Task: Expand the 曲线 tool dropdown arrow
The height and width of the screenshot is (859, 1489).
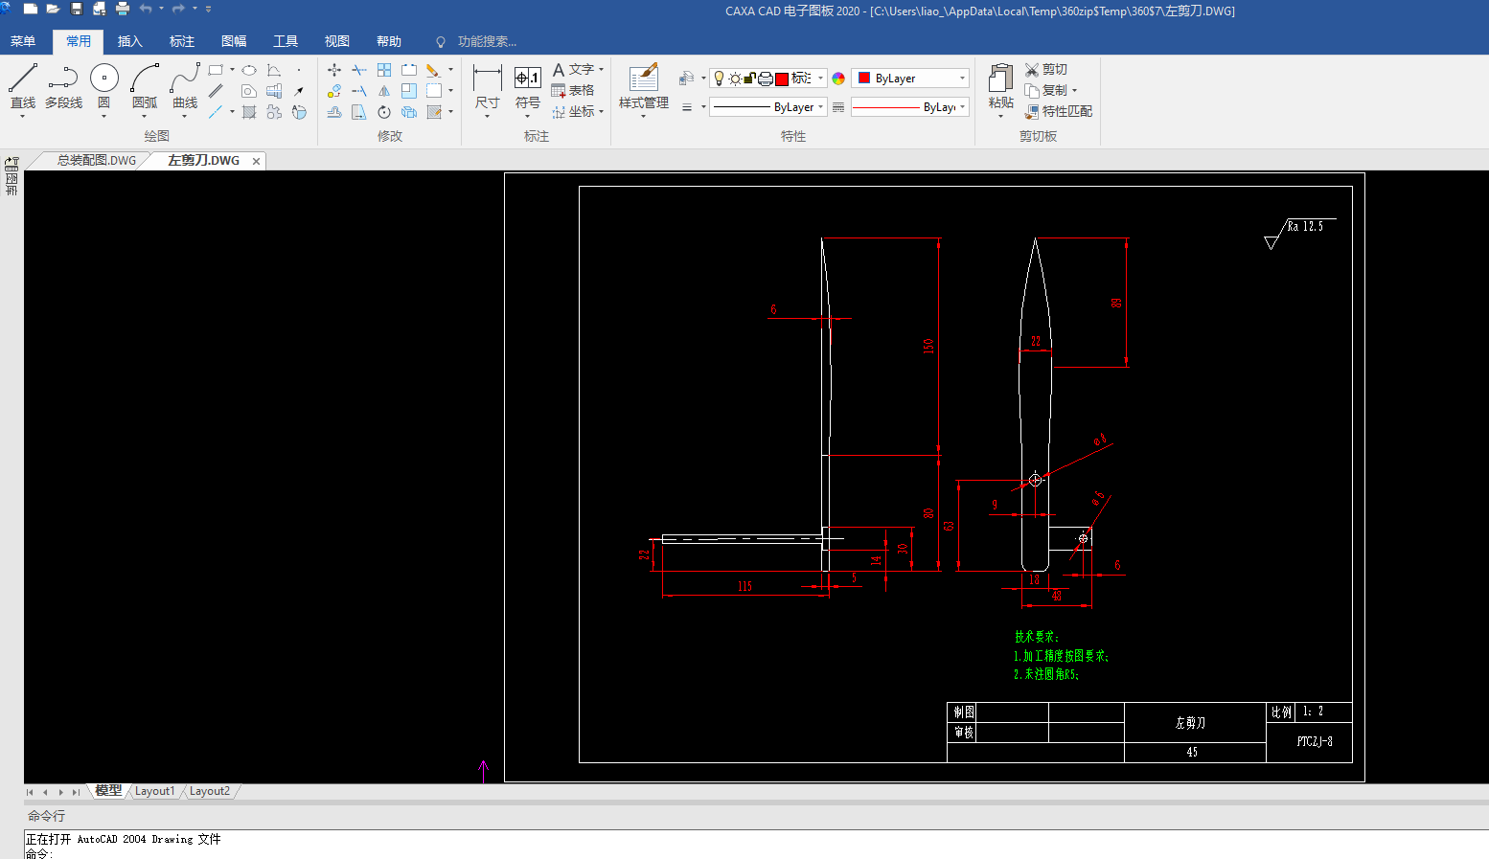Action: (x=185, y=117)
